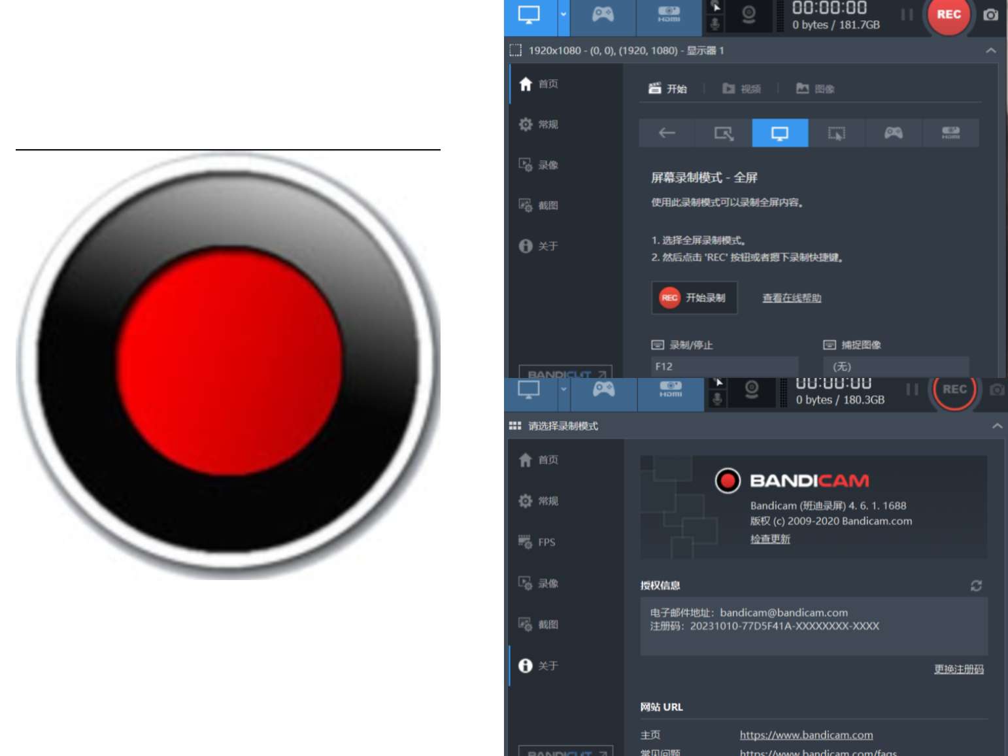Open 首页 in bottom window sidebar

pos(539,460)
